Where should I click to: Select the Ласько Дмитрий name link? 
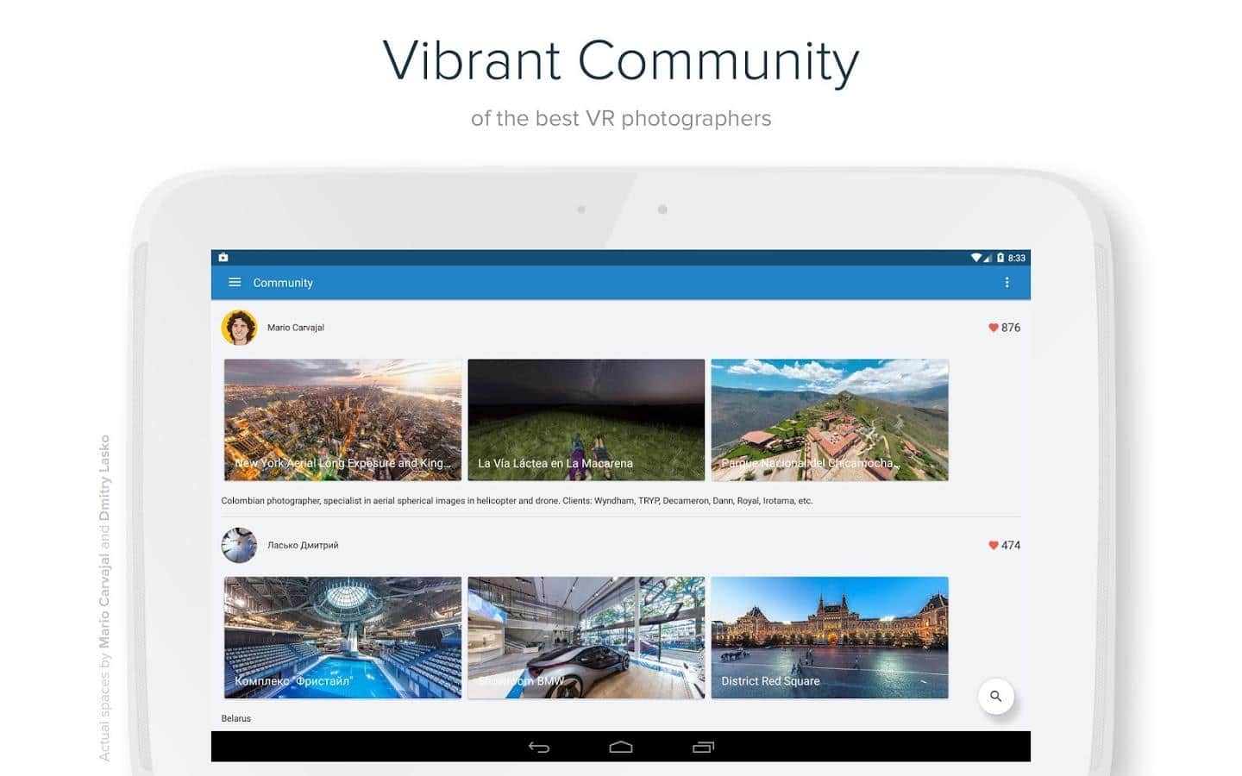click(x=303, y=546)
